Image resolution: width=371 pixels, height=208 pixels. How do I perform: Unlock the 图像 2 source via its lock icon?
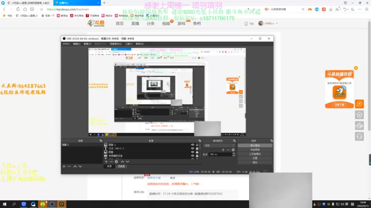click(197, 145)
